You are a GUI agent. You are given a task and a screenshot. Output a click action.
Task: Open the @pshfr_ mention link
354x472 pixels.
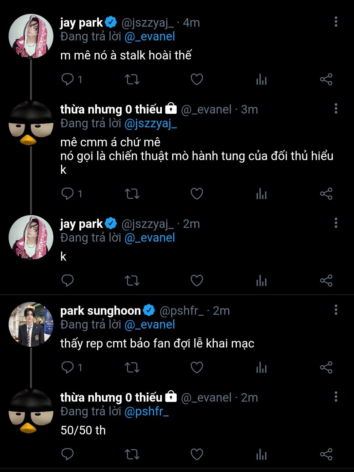tap(147, 411)
